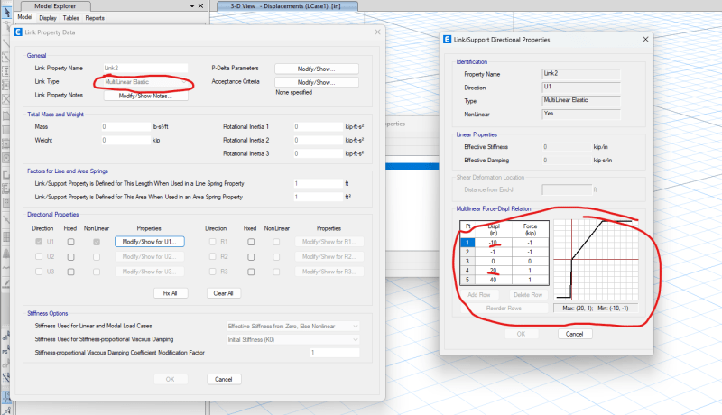Check the U3 Fixed checkbox
The height and width of the screenshot is (415, 722).
(70, 272)
